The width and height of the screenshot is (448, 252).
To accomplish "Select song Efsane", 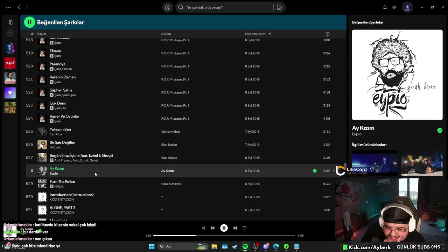I will (55, 51).
